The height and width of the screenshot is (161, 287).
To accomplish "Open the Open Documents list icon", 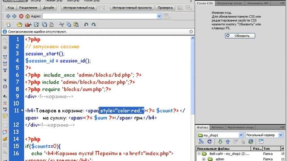I will click(5, 41).
